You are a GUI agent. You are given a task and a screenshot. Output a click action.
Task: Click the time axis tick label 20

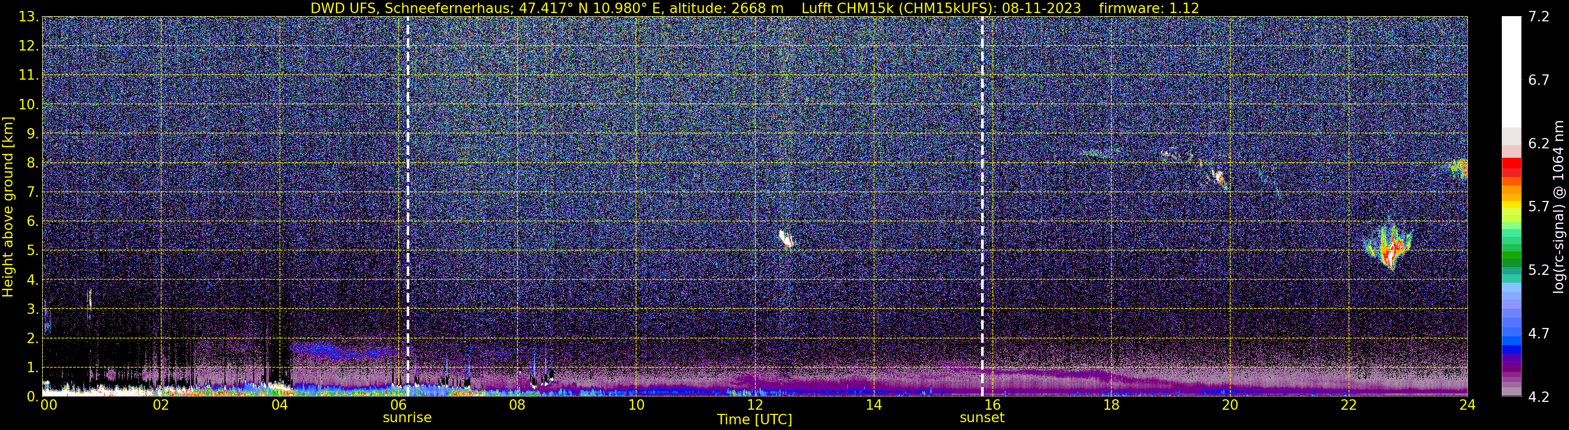[1230, 406]
